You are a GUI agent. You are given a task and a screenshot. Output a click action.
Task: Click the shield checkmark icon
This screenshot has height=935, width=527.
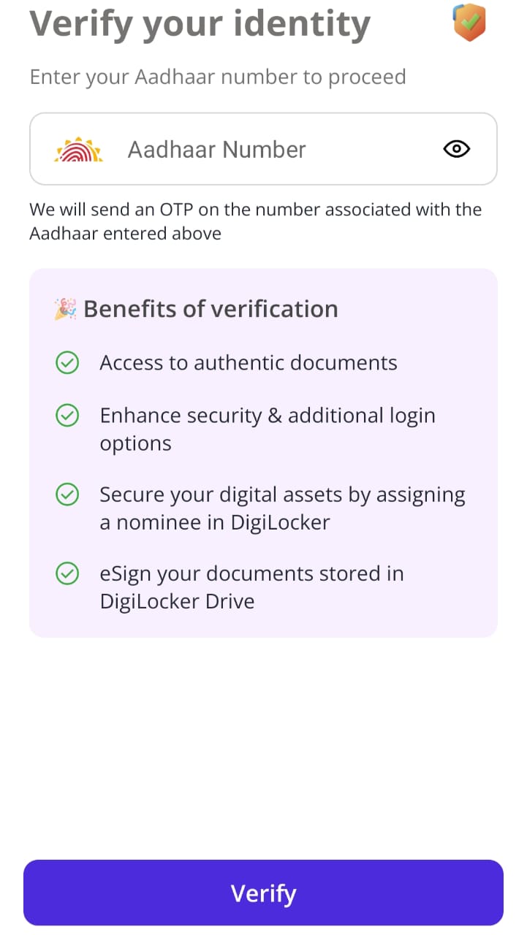point(469,22)
